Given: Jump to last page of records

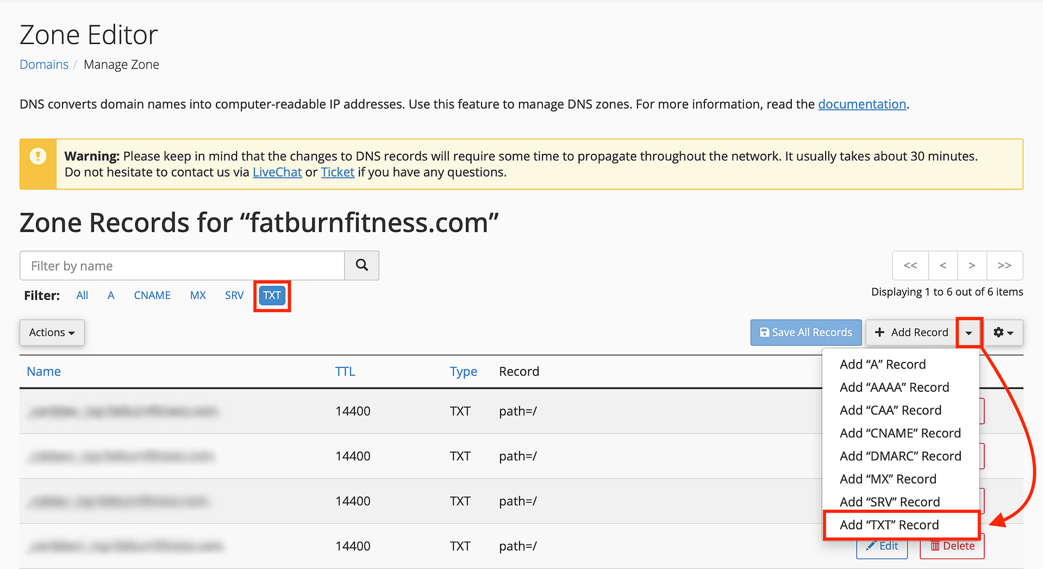Looking at the screenshot, I should pos(1004,265).
